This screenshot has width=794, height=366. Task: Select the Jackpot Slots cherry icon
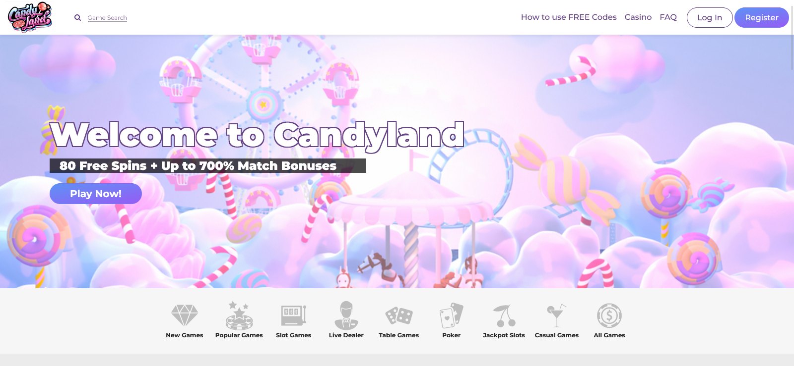coord(504,315)
